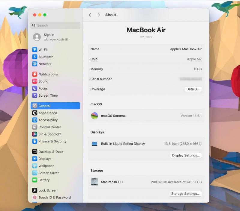Screen dimensions: 240x211
Task: Focus the Search field in sidebar
Action: [x=55, y=25]
